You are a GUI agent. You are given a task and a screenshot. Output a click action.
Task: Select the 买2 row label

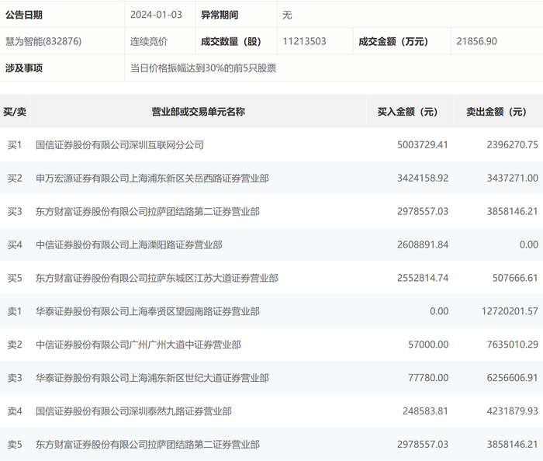pyautogui.click(x=15, y=178)
